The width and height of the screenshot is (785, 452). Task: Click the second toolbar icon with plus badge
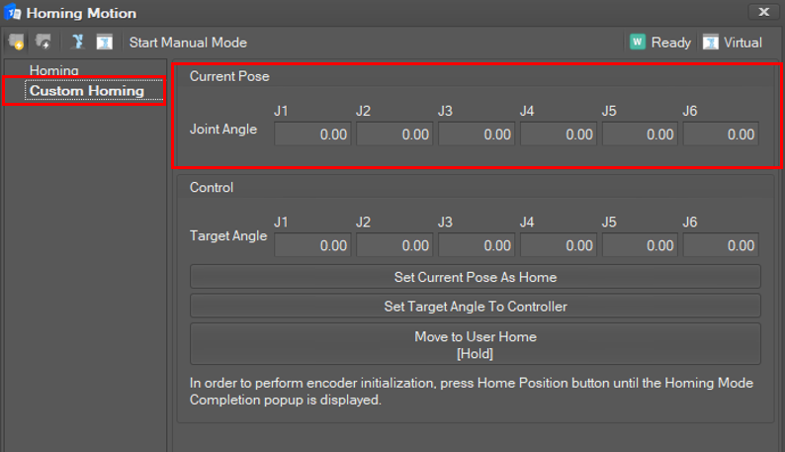(43, 43)
